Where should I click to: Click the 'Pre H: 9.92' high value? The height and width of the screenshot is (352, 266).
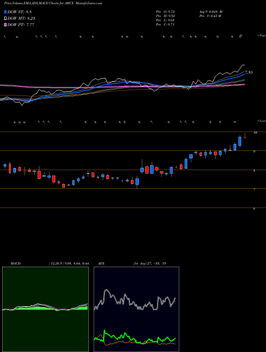coord(165,16)
